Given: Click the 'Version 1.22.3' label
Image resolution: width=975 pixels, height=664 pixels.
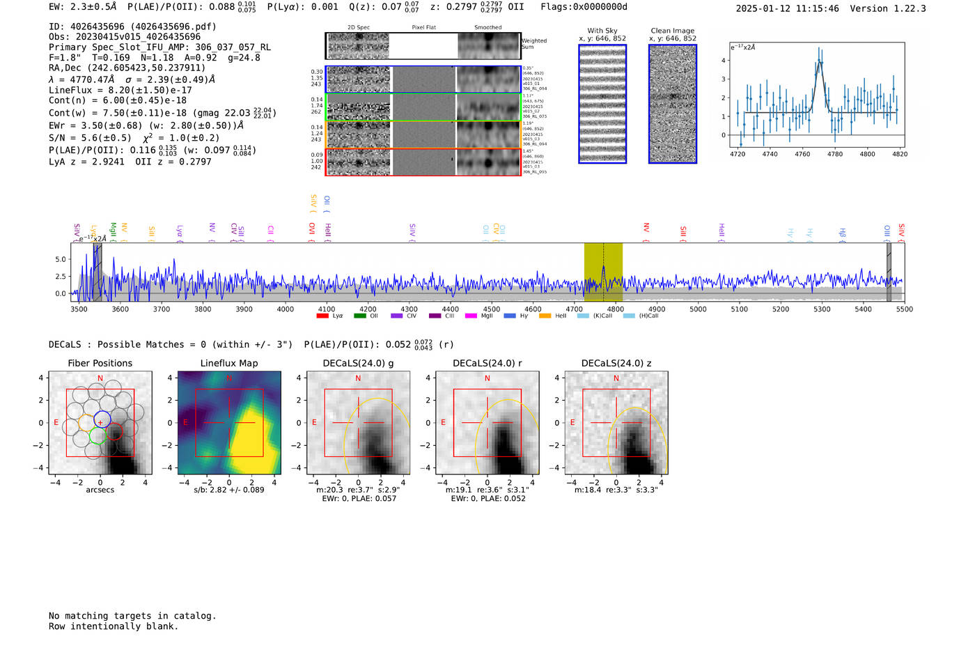Looking at the screenshot, I should click(x=888, y=8).
